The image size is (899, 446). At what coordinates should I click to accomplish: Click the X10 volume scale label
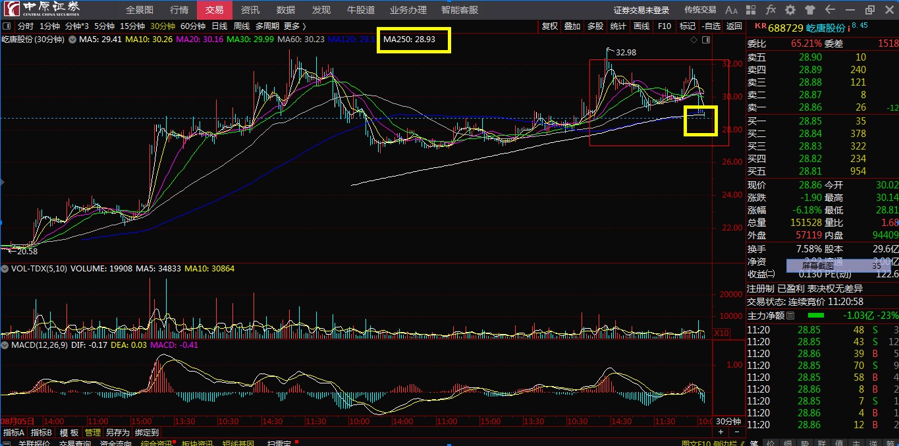click(721, 333)
